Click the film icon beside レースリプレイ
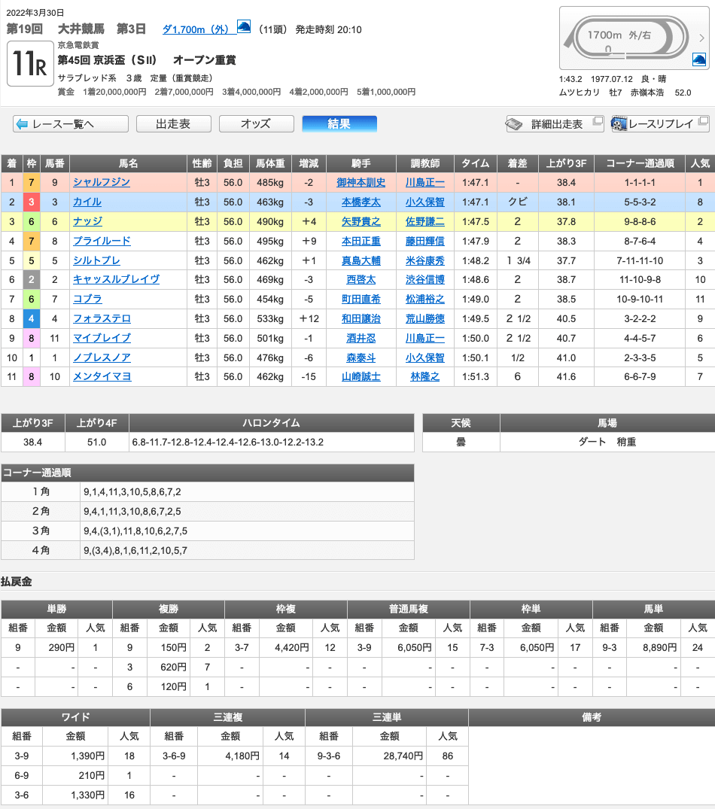The image size is (715, 809). [619, 124]
